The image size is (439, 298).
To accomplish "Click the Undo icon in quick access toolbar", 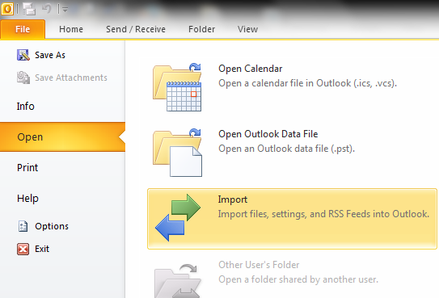I will (x=47, y=9).
